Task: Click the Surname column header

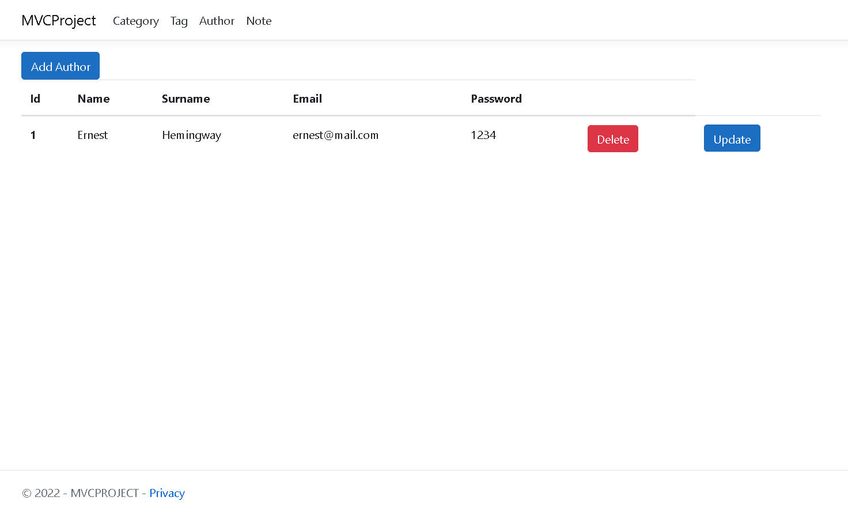Action: click(x=185, y=99)
